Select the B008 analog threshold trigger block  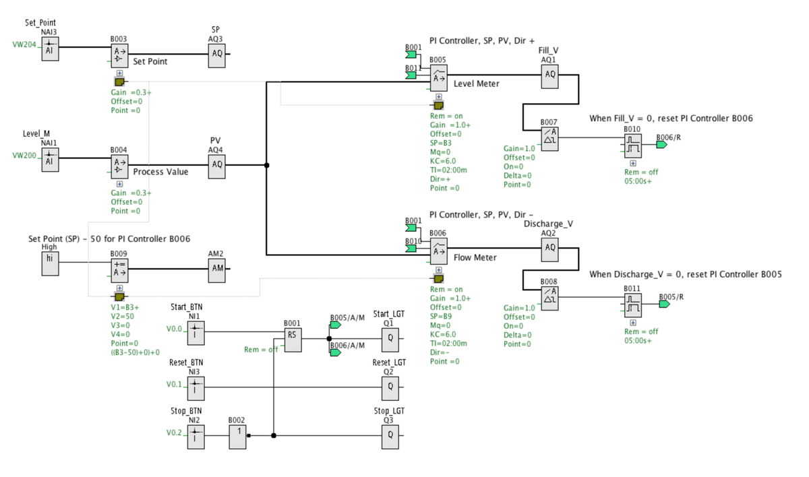pyautogui.click(x=550, y=298)
